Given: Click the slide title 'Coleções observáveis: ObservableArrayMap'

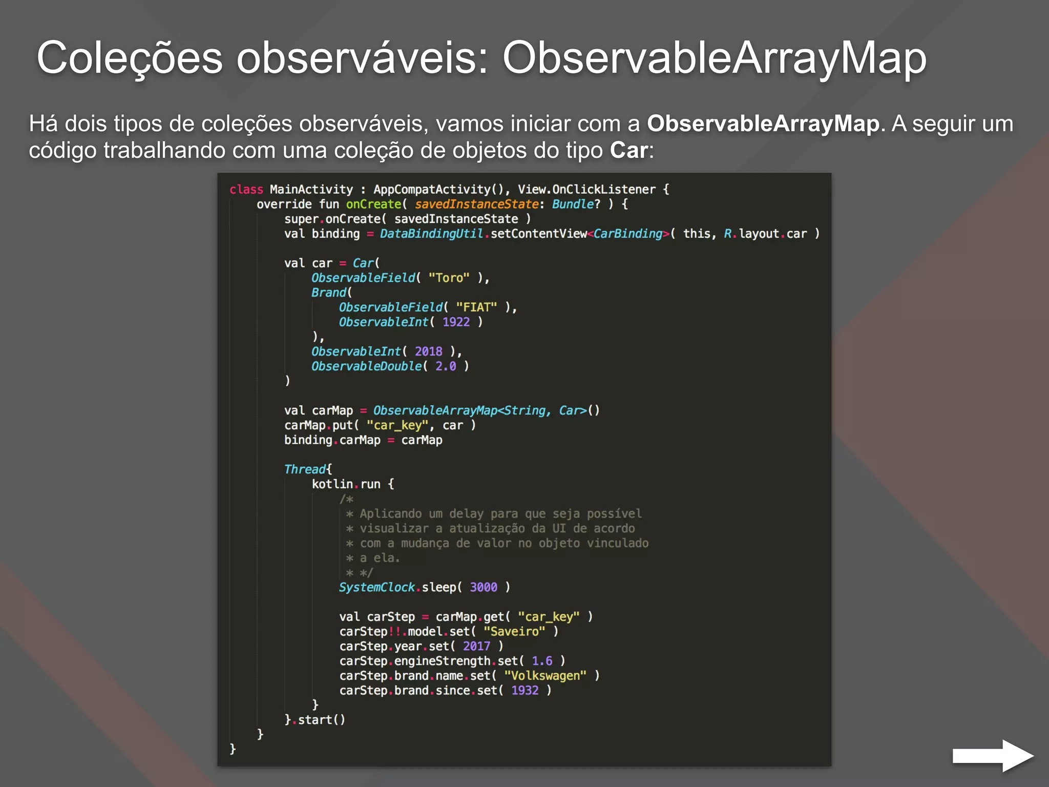Looking at the screenshot, I should (x=481, y=58).
